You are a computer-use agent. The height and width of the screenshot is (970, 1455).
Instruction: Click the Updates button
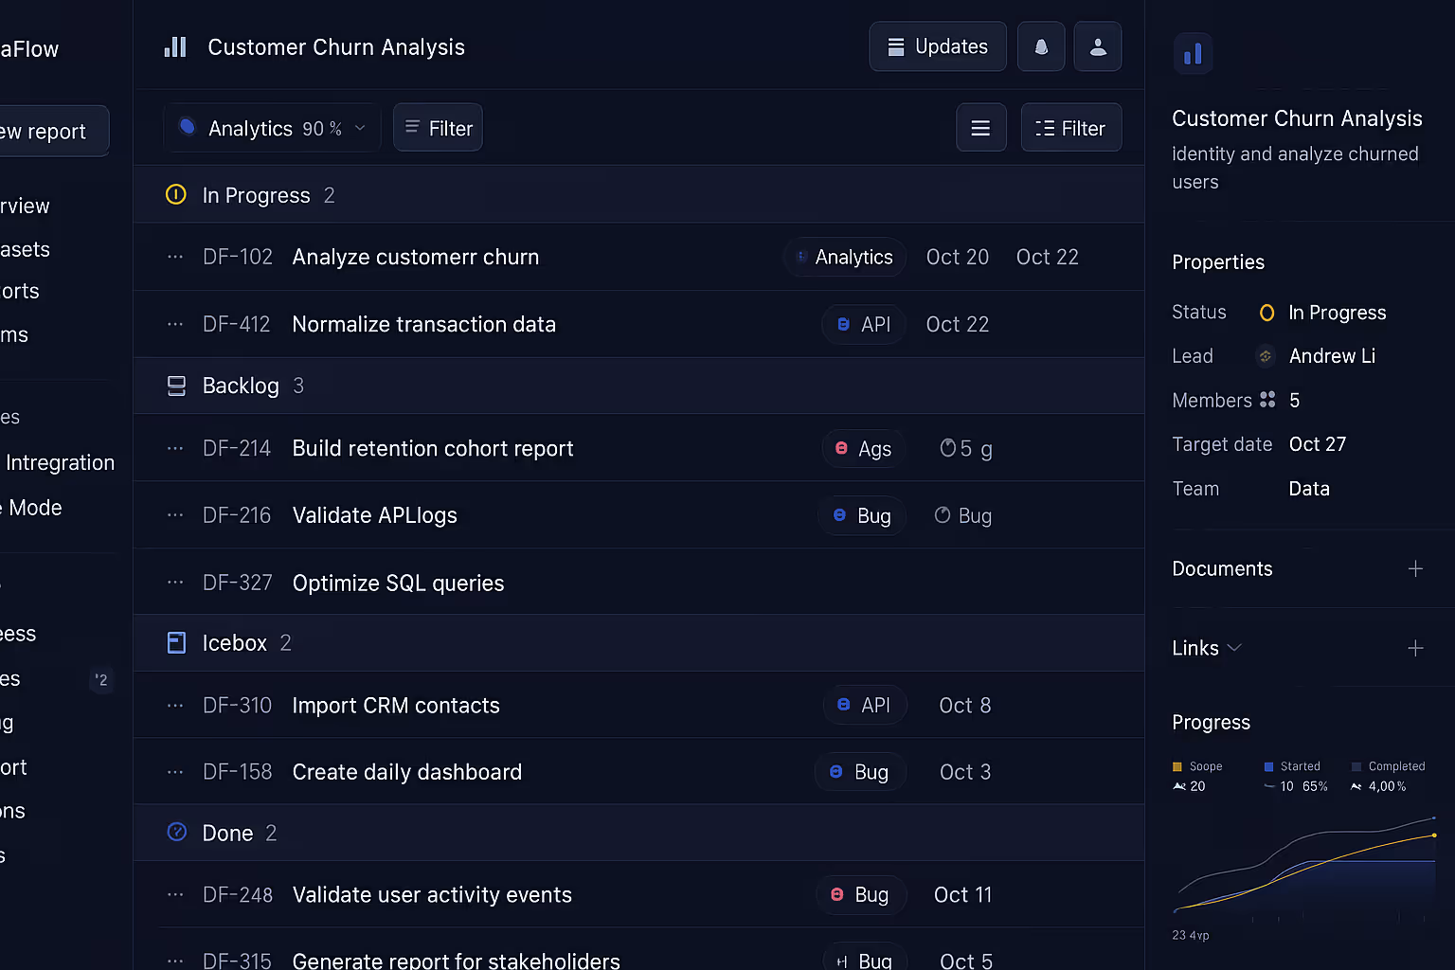[x=937, y=46]
